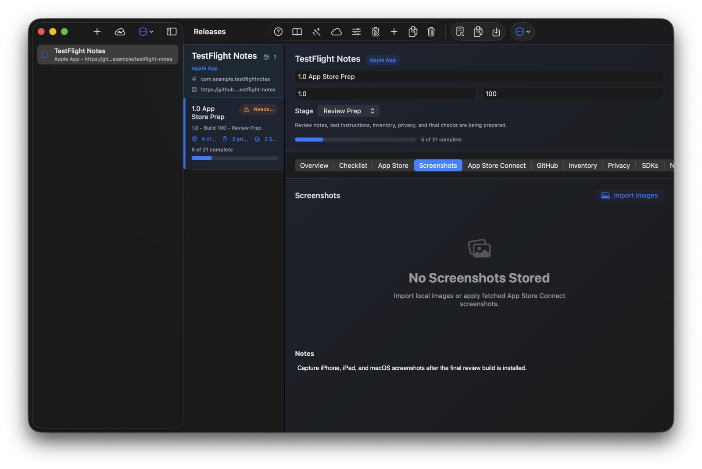
Task: Toggle the sidebar panel icon
Action: click(172, 32)
